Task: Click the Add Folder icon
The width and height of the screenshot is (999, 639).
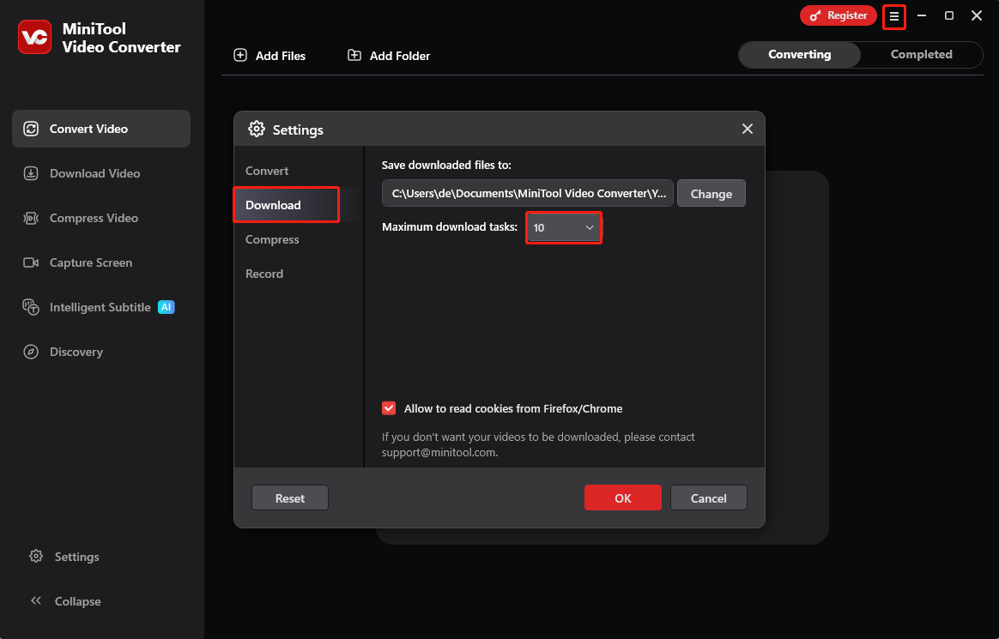Action: 354,56
